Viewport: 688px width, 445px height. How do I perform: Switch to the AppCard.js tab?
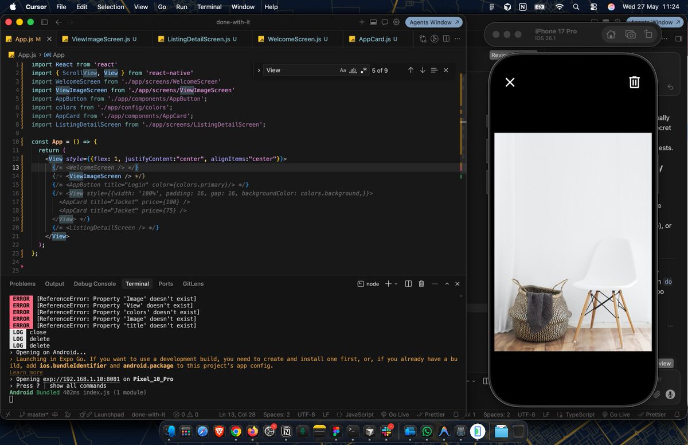point(378,39)
